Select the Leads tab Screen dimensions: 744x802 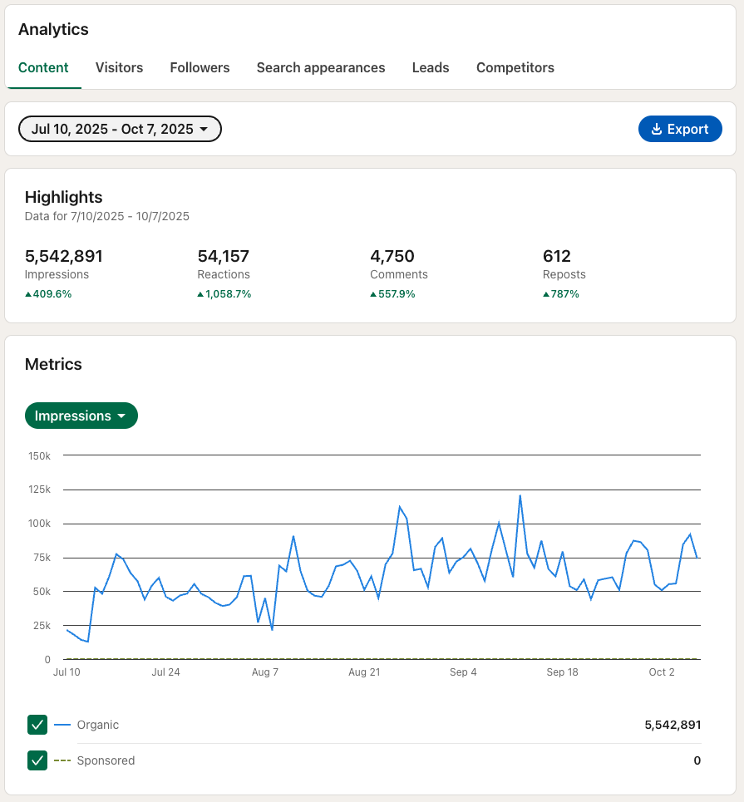[x=431, y=68]
